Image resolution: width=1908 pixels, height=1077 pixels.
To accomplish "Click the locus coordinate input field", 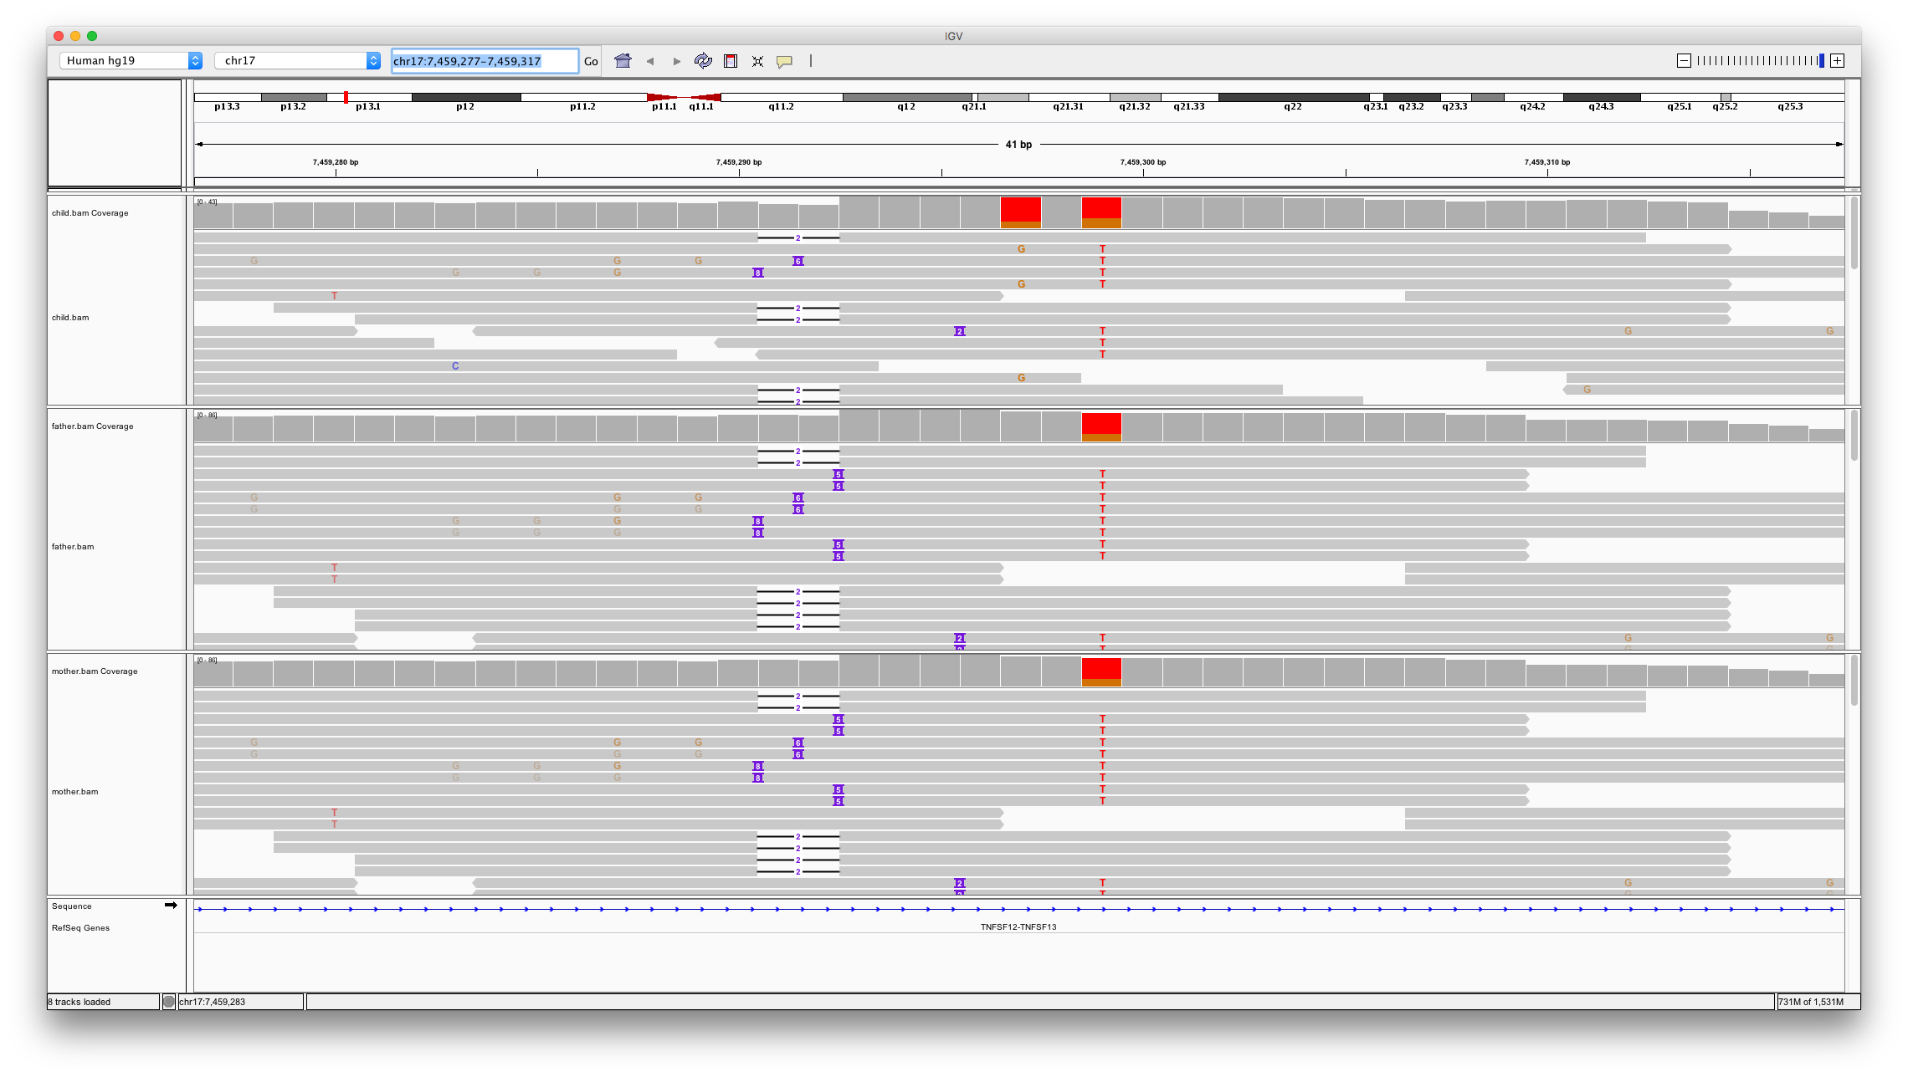I will [x=484, y=60].
